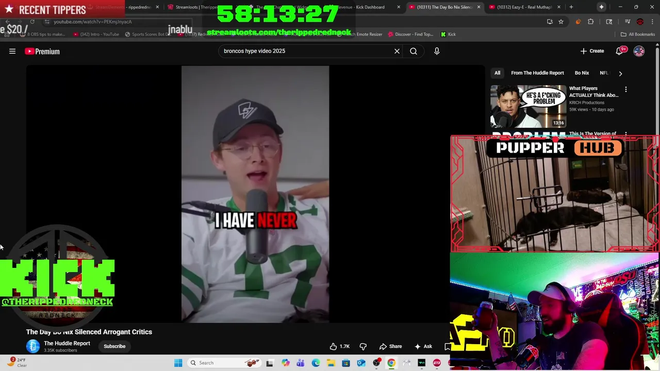This screenshot has height=371, width=660.
Task: Open a new Chrome tab
Action: (x=571, y=7)
